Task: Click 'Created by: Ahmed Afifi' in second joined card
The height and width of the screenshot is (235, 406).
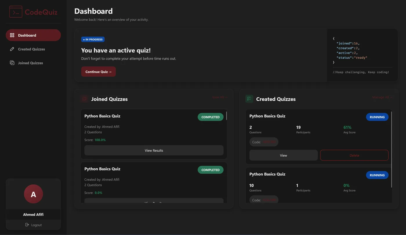Action: click(x=102, y=179)
